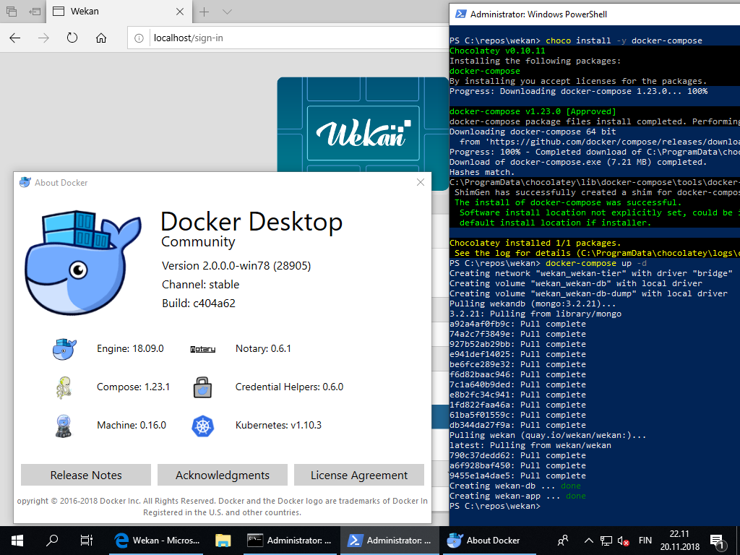The width and height of the screenshot is (740, 555).
Task: View the License Agreement
Action: (359, 475)
